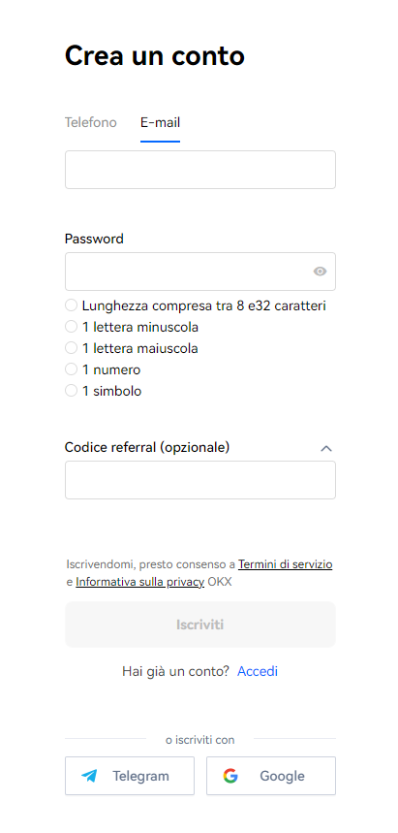Toggle password visibility eye icon

pyautogui.click(x=320, y=272)
